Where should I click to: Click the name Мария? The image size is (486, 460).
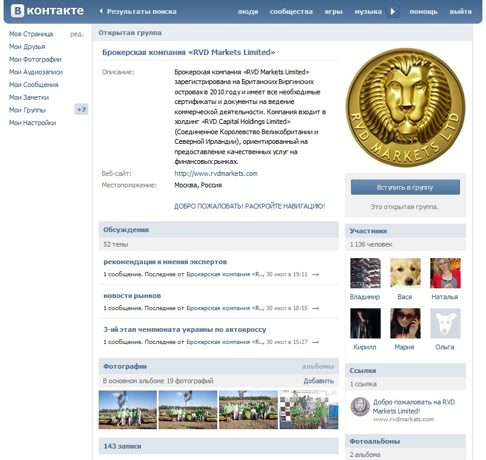[404, 347]
